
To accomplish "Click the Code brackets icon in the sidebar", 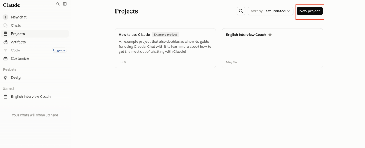I will [x=6, y=50].
